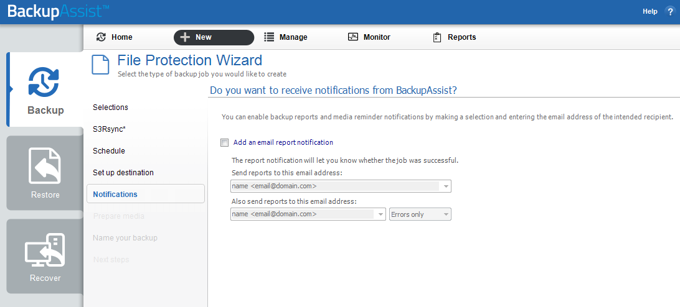Enable the email report notification checkbox
Screen dimensions: 680x307
click(224, 142)
